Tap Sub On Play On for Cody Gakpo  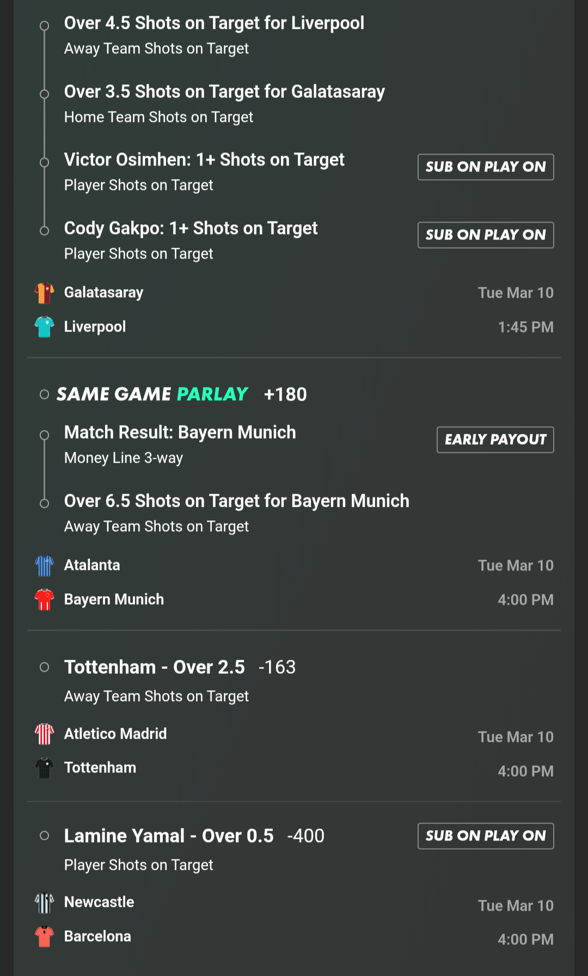click(x=486, y=235)
